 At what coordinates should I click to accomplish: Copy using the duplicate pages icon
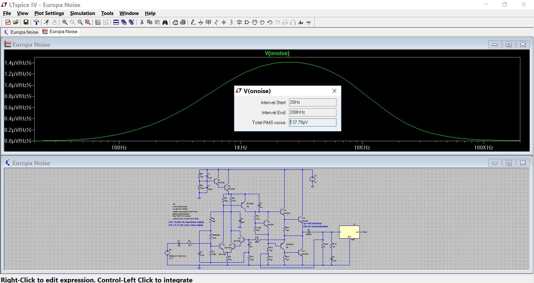[x=150, y=22]
